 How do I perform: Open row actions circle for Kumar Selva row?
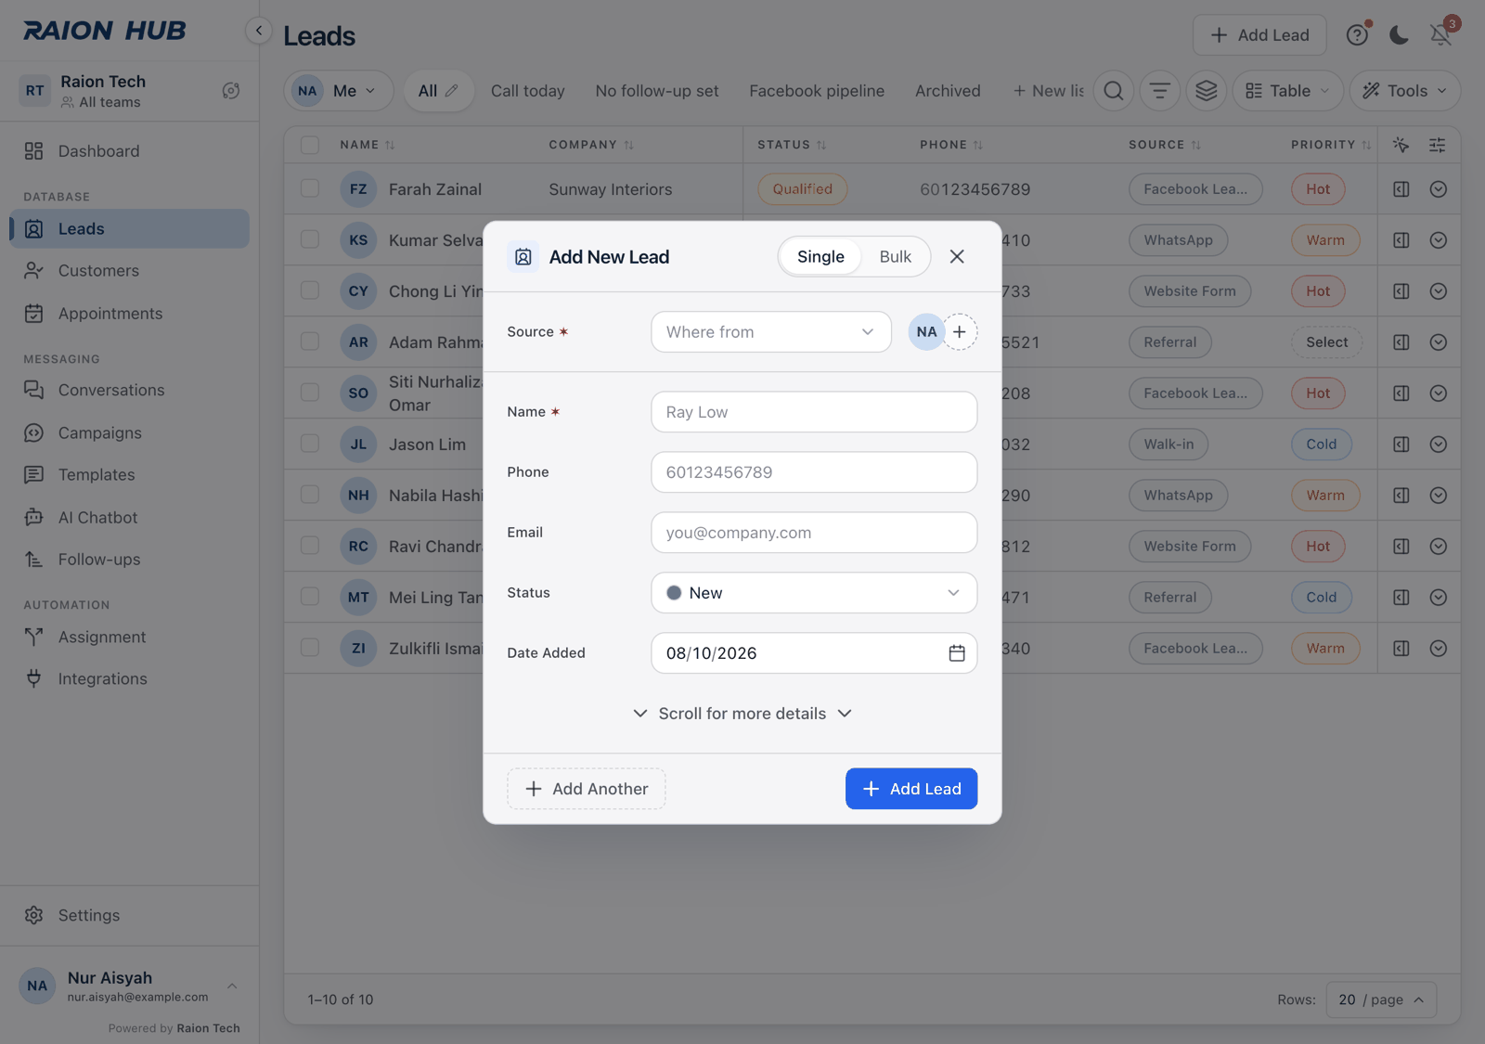1439,240
